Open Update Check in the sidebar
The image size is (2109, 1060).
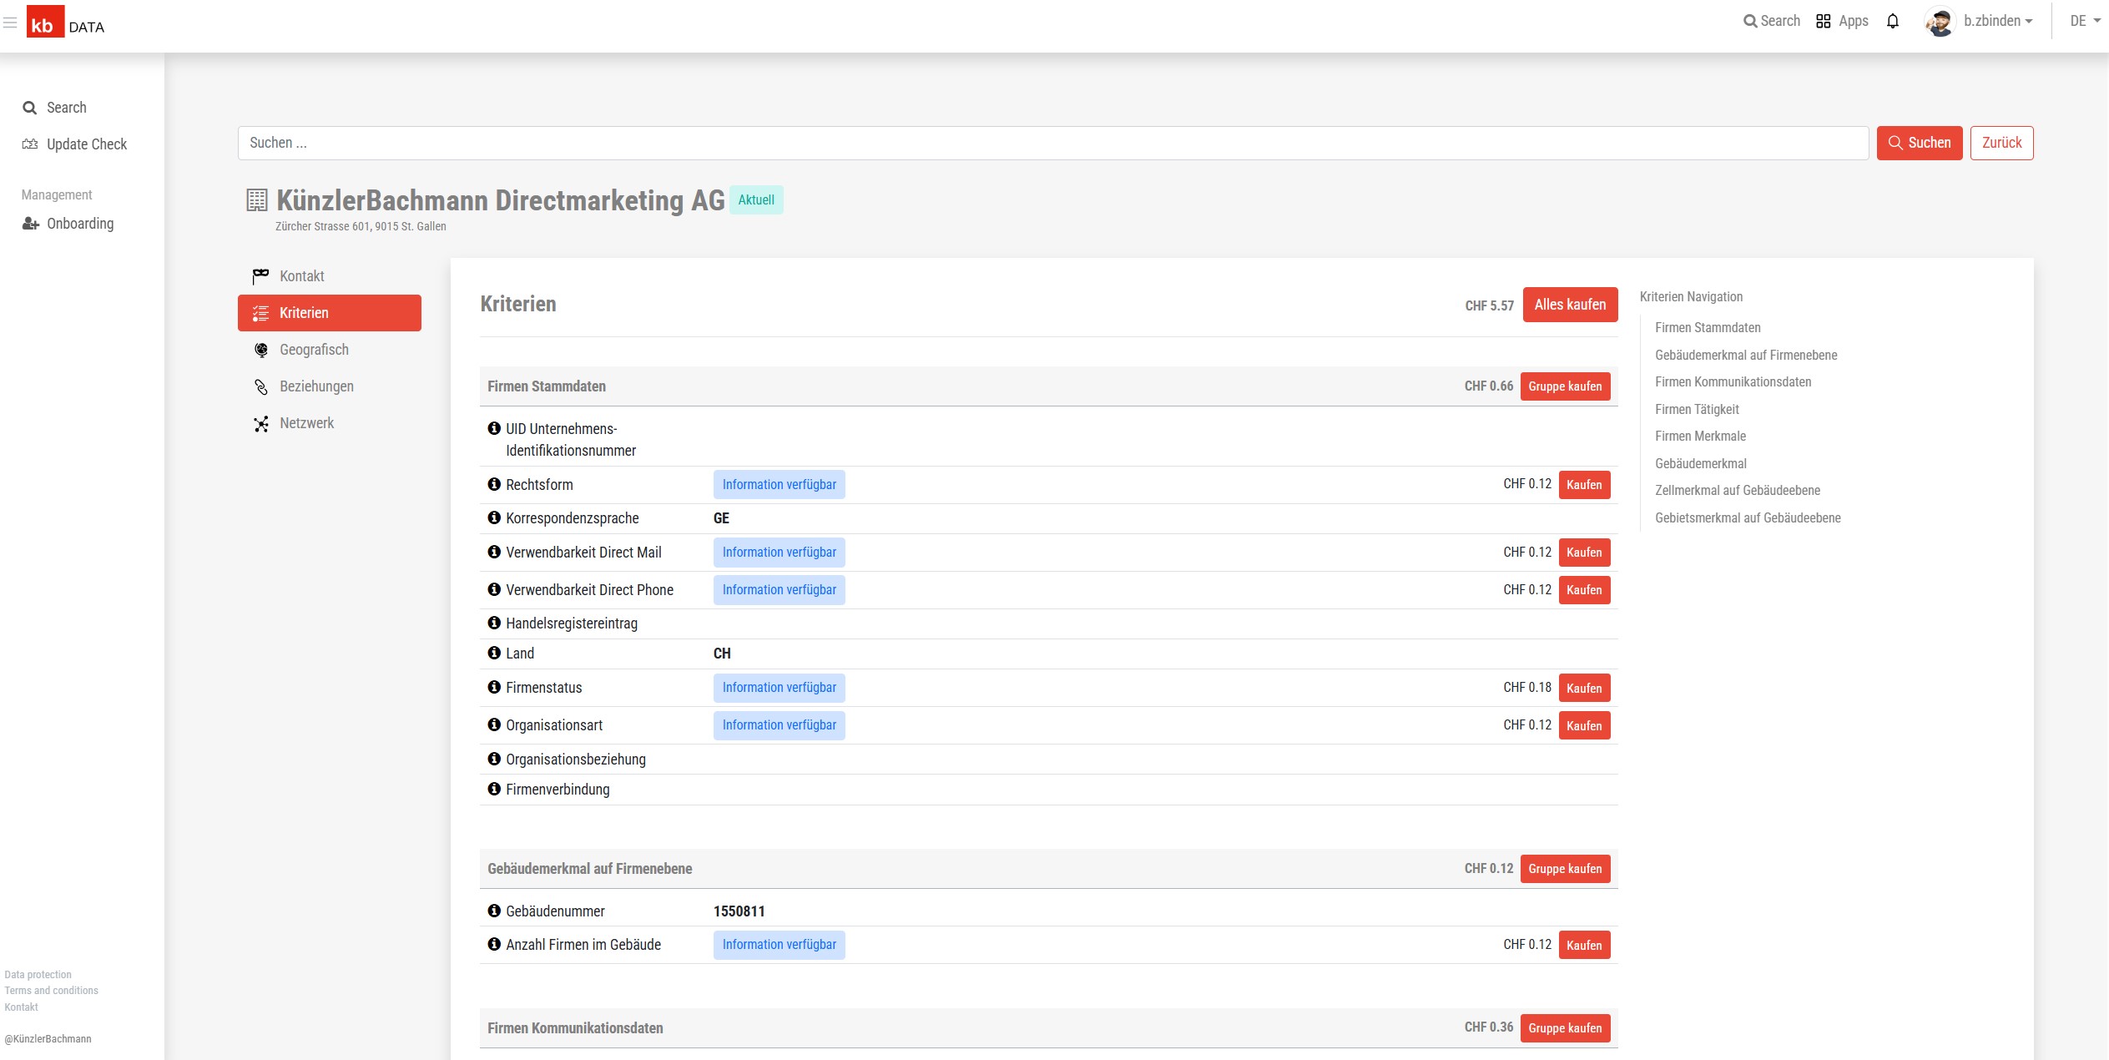point(86,144)
